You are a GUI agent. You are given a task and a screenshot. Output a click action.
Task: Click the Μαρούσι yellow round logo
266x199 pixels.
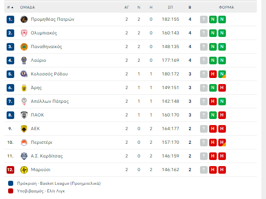24,170
